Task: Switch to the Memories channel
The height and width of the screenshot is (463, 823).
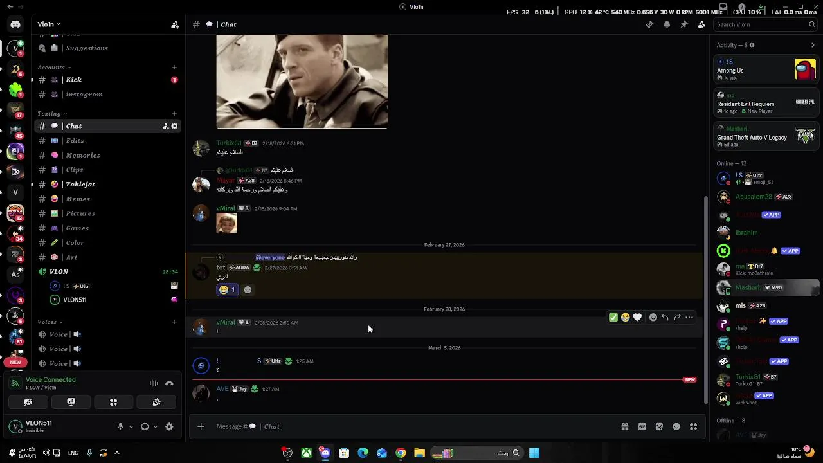Action: click(108, 155)
